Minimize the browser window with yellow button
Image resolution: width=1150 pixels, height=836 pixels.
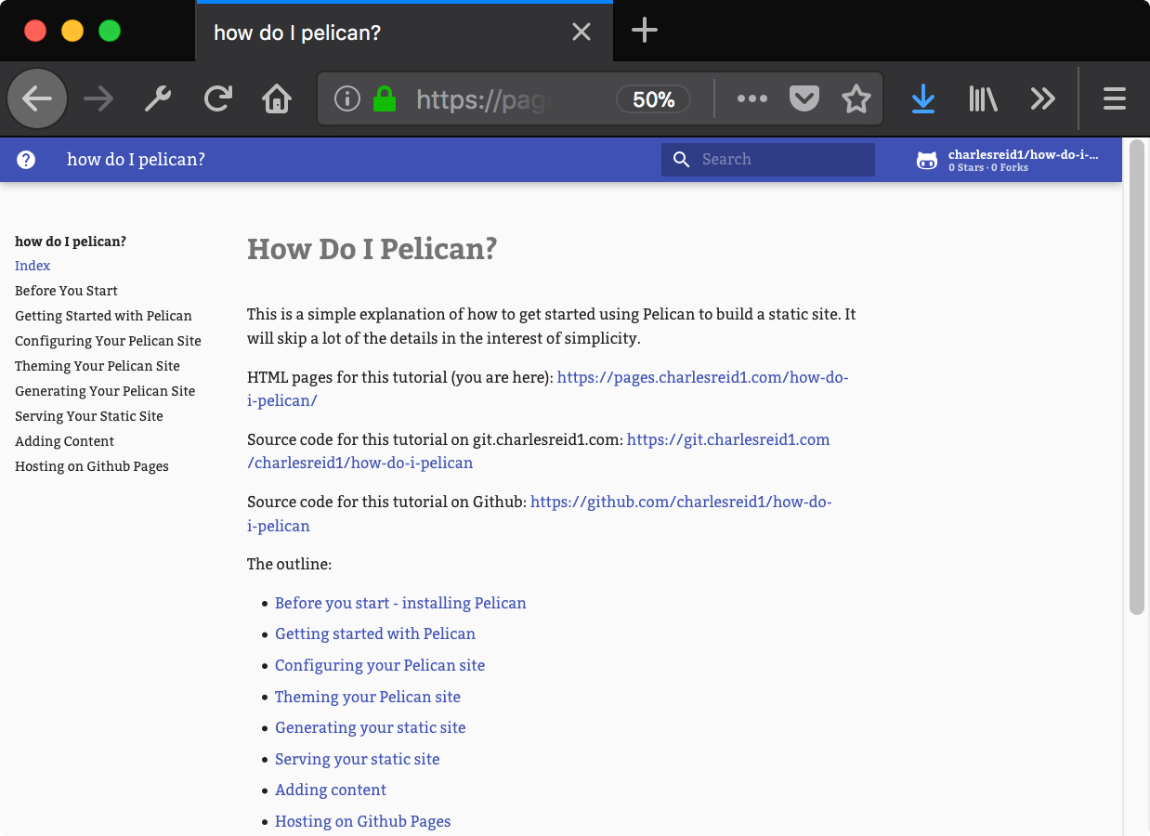(x=72, y=31)
